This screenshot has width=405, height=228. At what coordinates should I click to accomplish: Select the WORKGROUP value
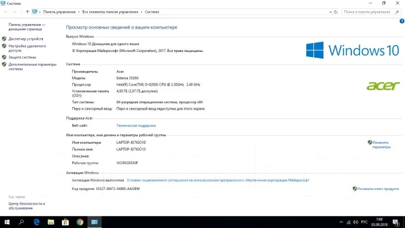click(x=127, y=163)
